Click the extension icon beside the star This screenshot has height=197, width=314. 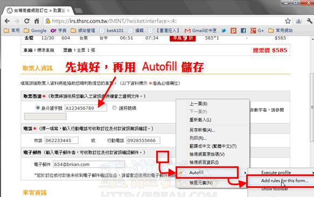[x=298, y=21]
